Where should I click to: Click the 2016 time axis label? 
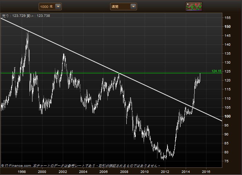pos(206,172)
